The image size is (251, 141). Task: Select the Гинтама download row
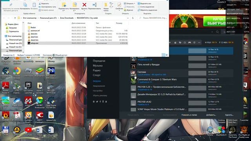(x=181, y=73)
